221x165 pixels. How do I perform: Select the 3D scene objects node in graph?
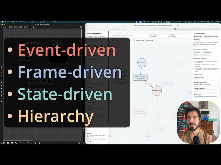tap(140, 78)
